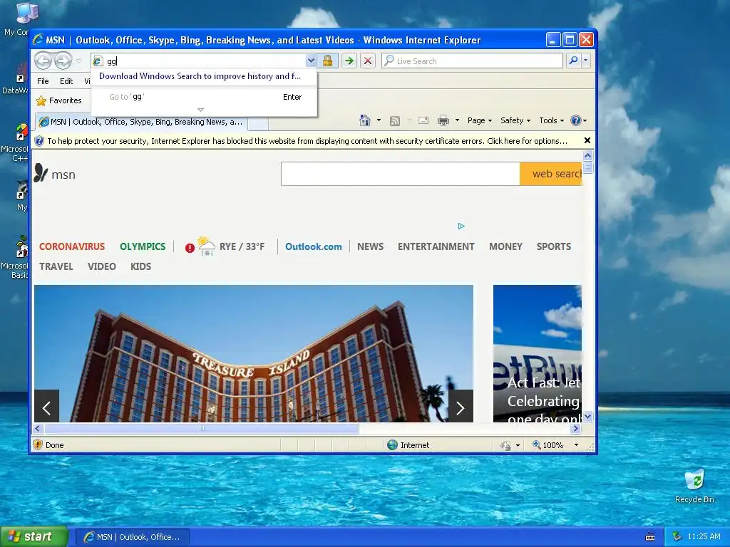Open the RYE / 33°F weather link
The width and height of the screenshot is (730, 547).
[x=242, y=246]
